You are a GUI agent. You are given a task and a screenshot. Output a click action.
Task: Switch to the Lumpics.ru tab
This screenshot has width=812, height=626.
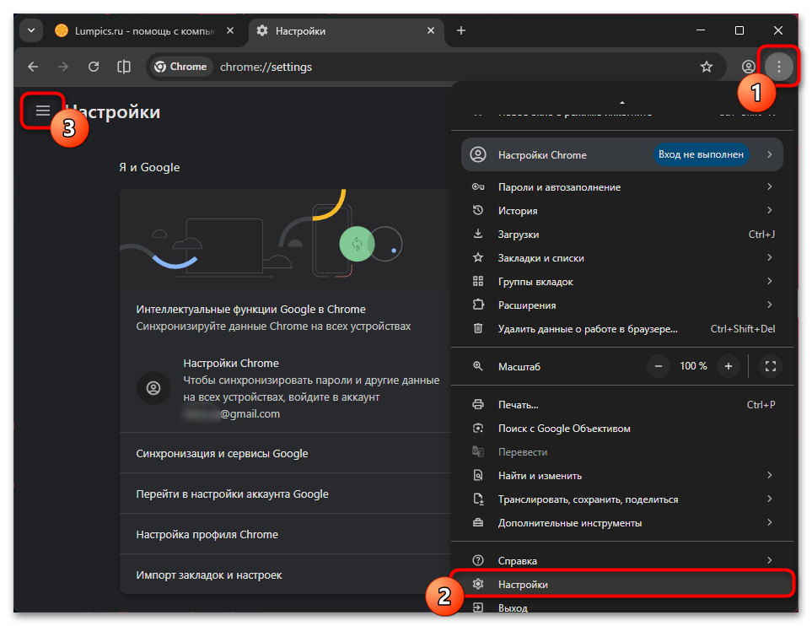click(x=144, y=30)
